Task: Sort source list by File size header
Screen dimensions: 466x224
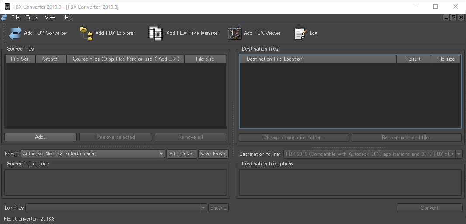Action: pyautogui.click(x=205, y=59)
